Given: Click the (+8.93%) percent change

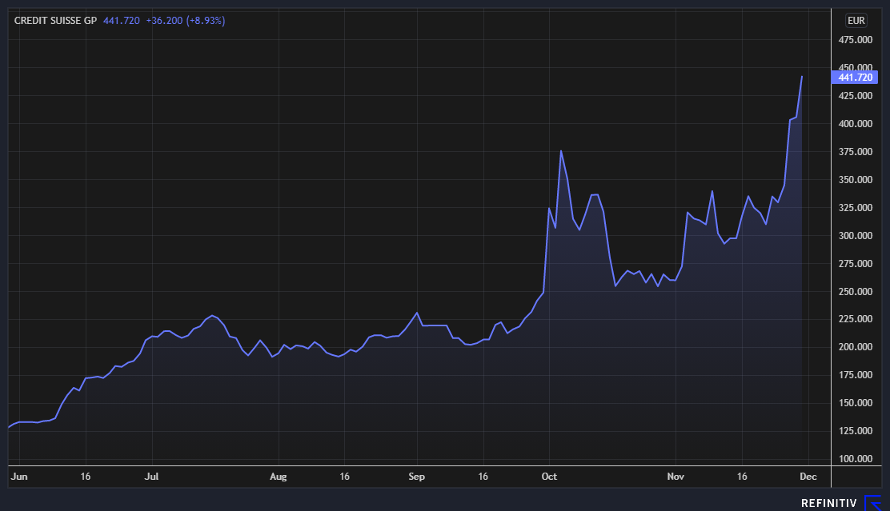Looking at the screenshot, I should pyautogui.click(x=206, y=21).
